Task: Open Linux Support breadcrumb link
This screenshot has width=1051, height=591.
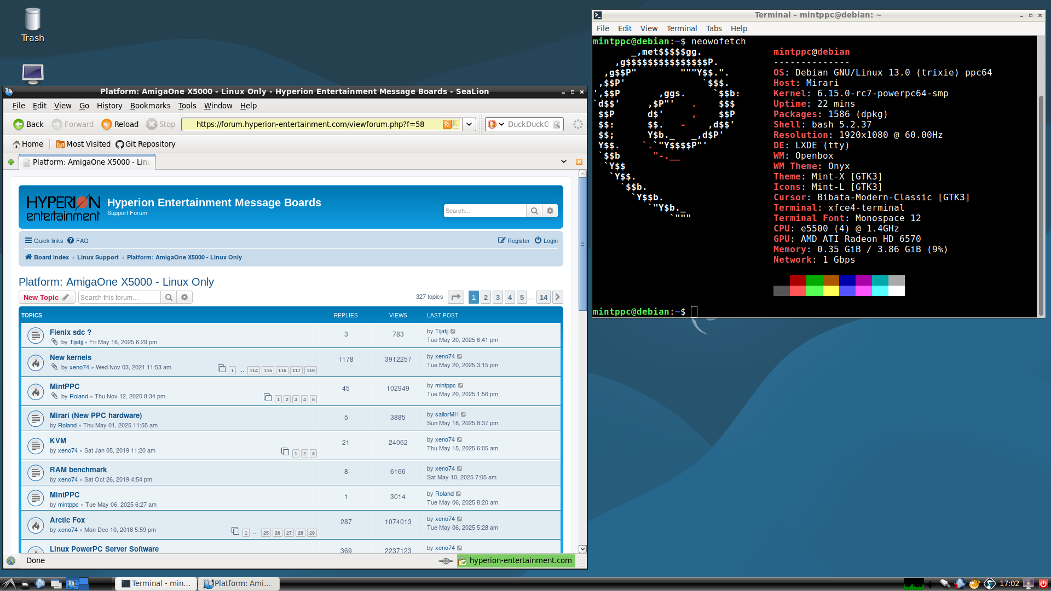Action: [x=97, y=257]
